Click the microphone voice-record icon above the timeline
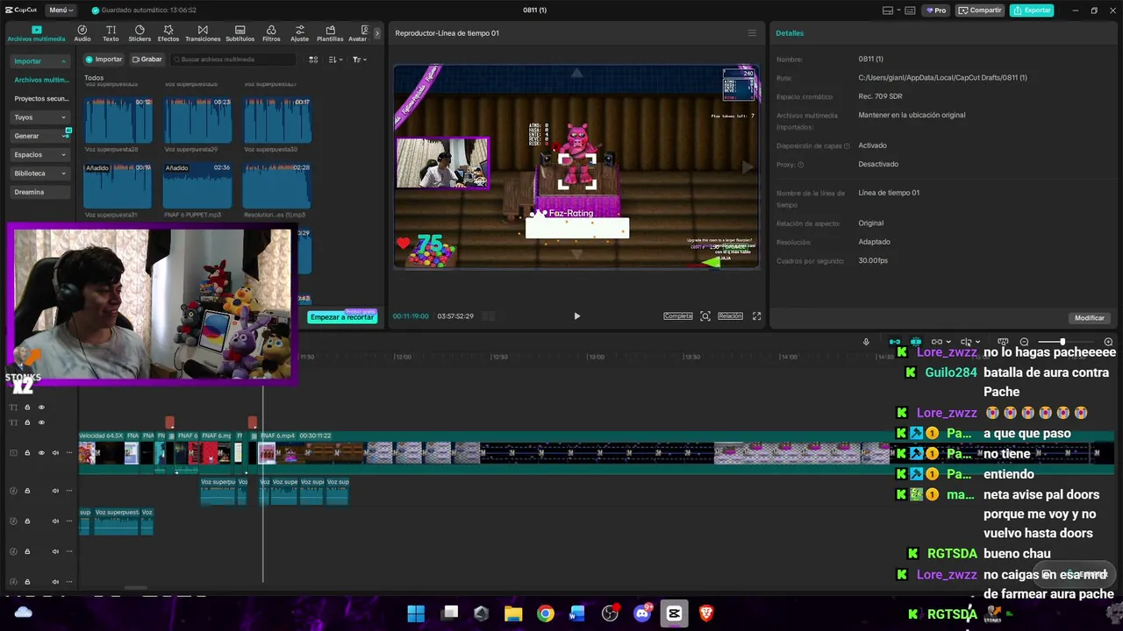Image resolution: width=1123 pixels, height=631 pixels. [x=866, y=342]
